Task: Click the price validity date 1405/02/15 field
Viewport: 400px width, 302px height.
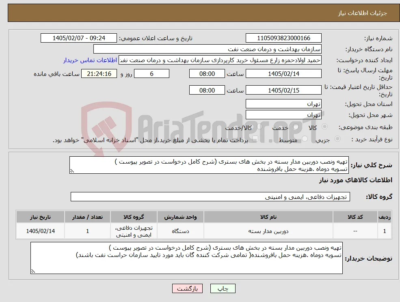Action: (x=283, y=90)
